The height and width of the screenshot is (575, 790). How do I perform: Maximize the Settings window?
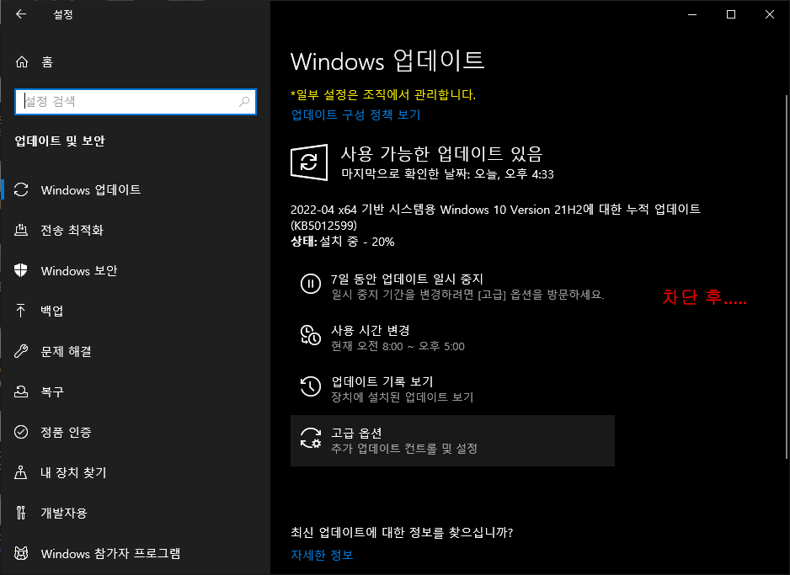tap(731, 14)
